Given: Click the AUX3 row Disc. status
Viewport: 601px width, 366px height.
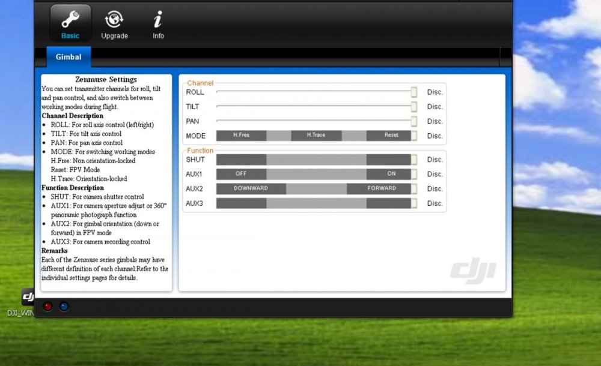Looking at the screenshot, I should [x=435, y=203].
